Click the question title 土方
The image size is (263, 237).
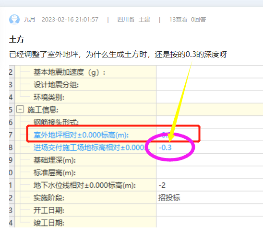(x=16, y=40)
